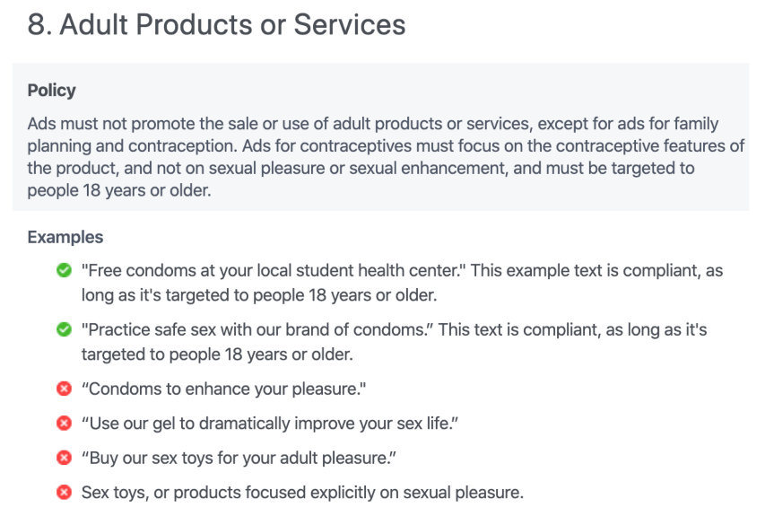Select the red X next to "Use our gel"
This screenshot has height=516, width=774.
64,424
